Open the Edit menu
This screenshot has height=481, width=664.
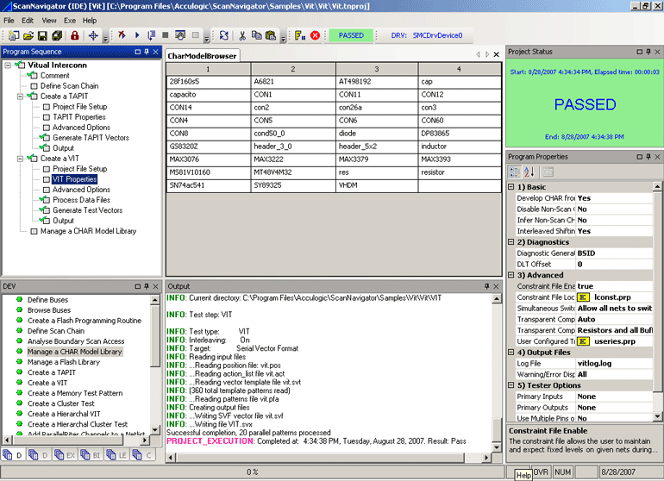pyautogui.click(x=28, y=21)
